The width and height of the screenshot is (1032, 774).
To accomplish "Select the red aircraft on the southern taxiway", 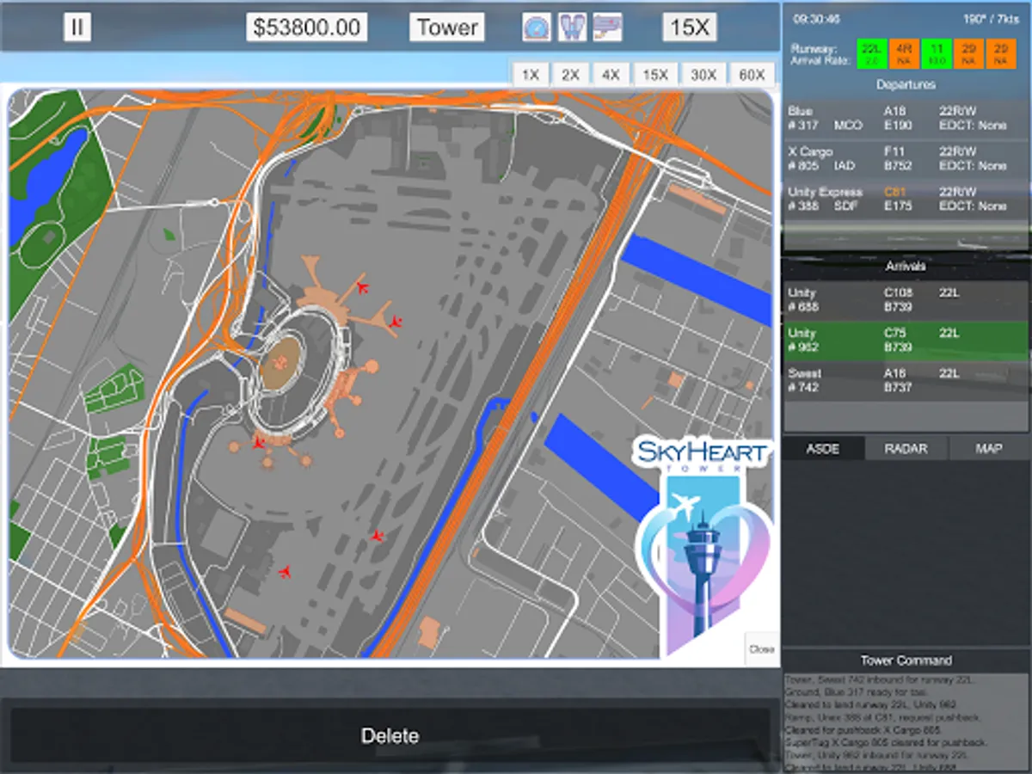I will coord(377,536).
